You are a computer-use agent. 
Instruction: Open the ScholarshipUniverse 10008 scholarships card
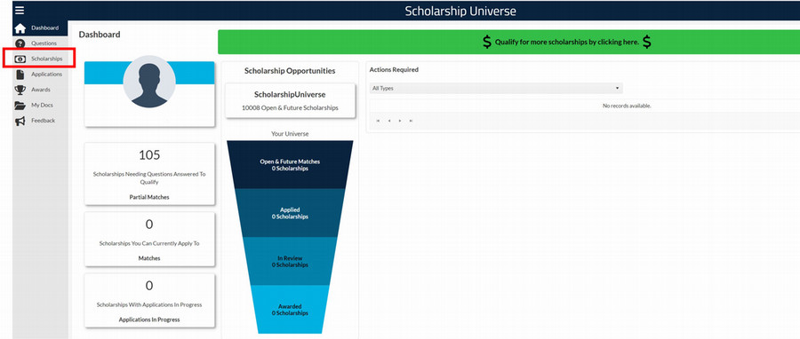(x=290, y=101)
